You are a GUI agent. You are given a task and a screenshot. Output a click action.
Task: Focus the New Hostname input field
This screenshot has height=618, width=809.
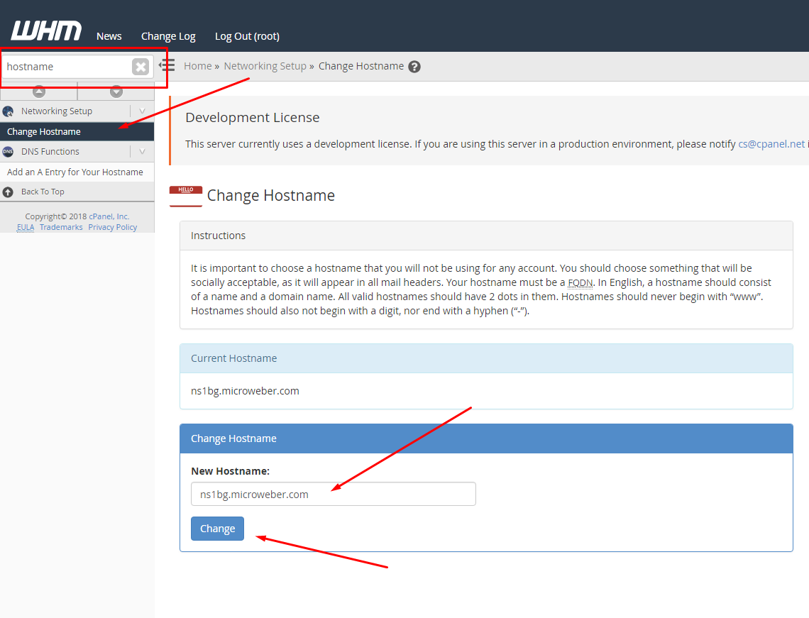(x=334, y=494)
